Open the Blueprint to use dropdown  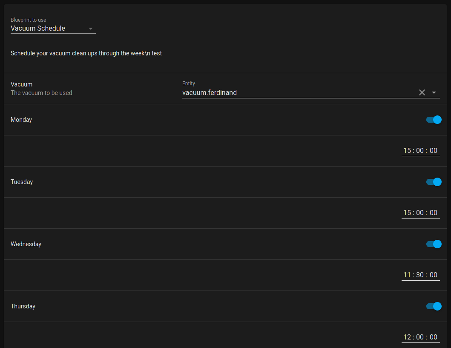click(x=53, y=29)
